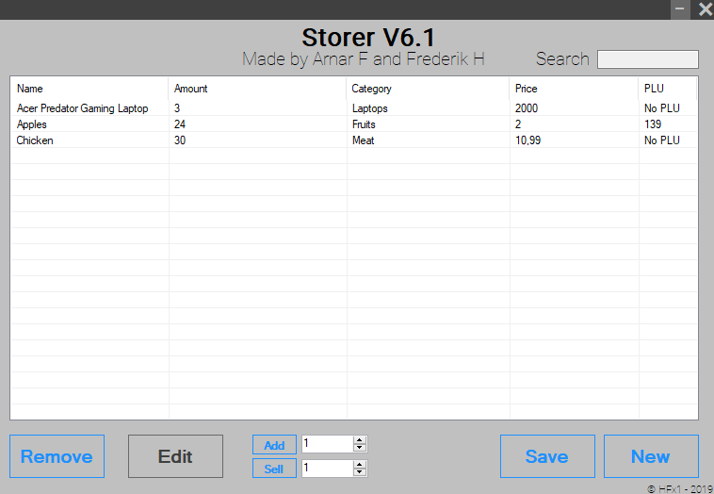Image resolution: width=714 pixels, height=494 pixels.
Task: Decrease the Add quantity spinner
Action: pyautogui.click(x=359, y=448)
